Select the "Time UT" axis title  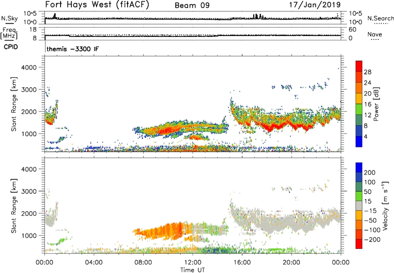[193, 270]
